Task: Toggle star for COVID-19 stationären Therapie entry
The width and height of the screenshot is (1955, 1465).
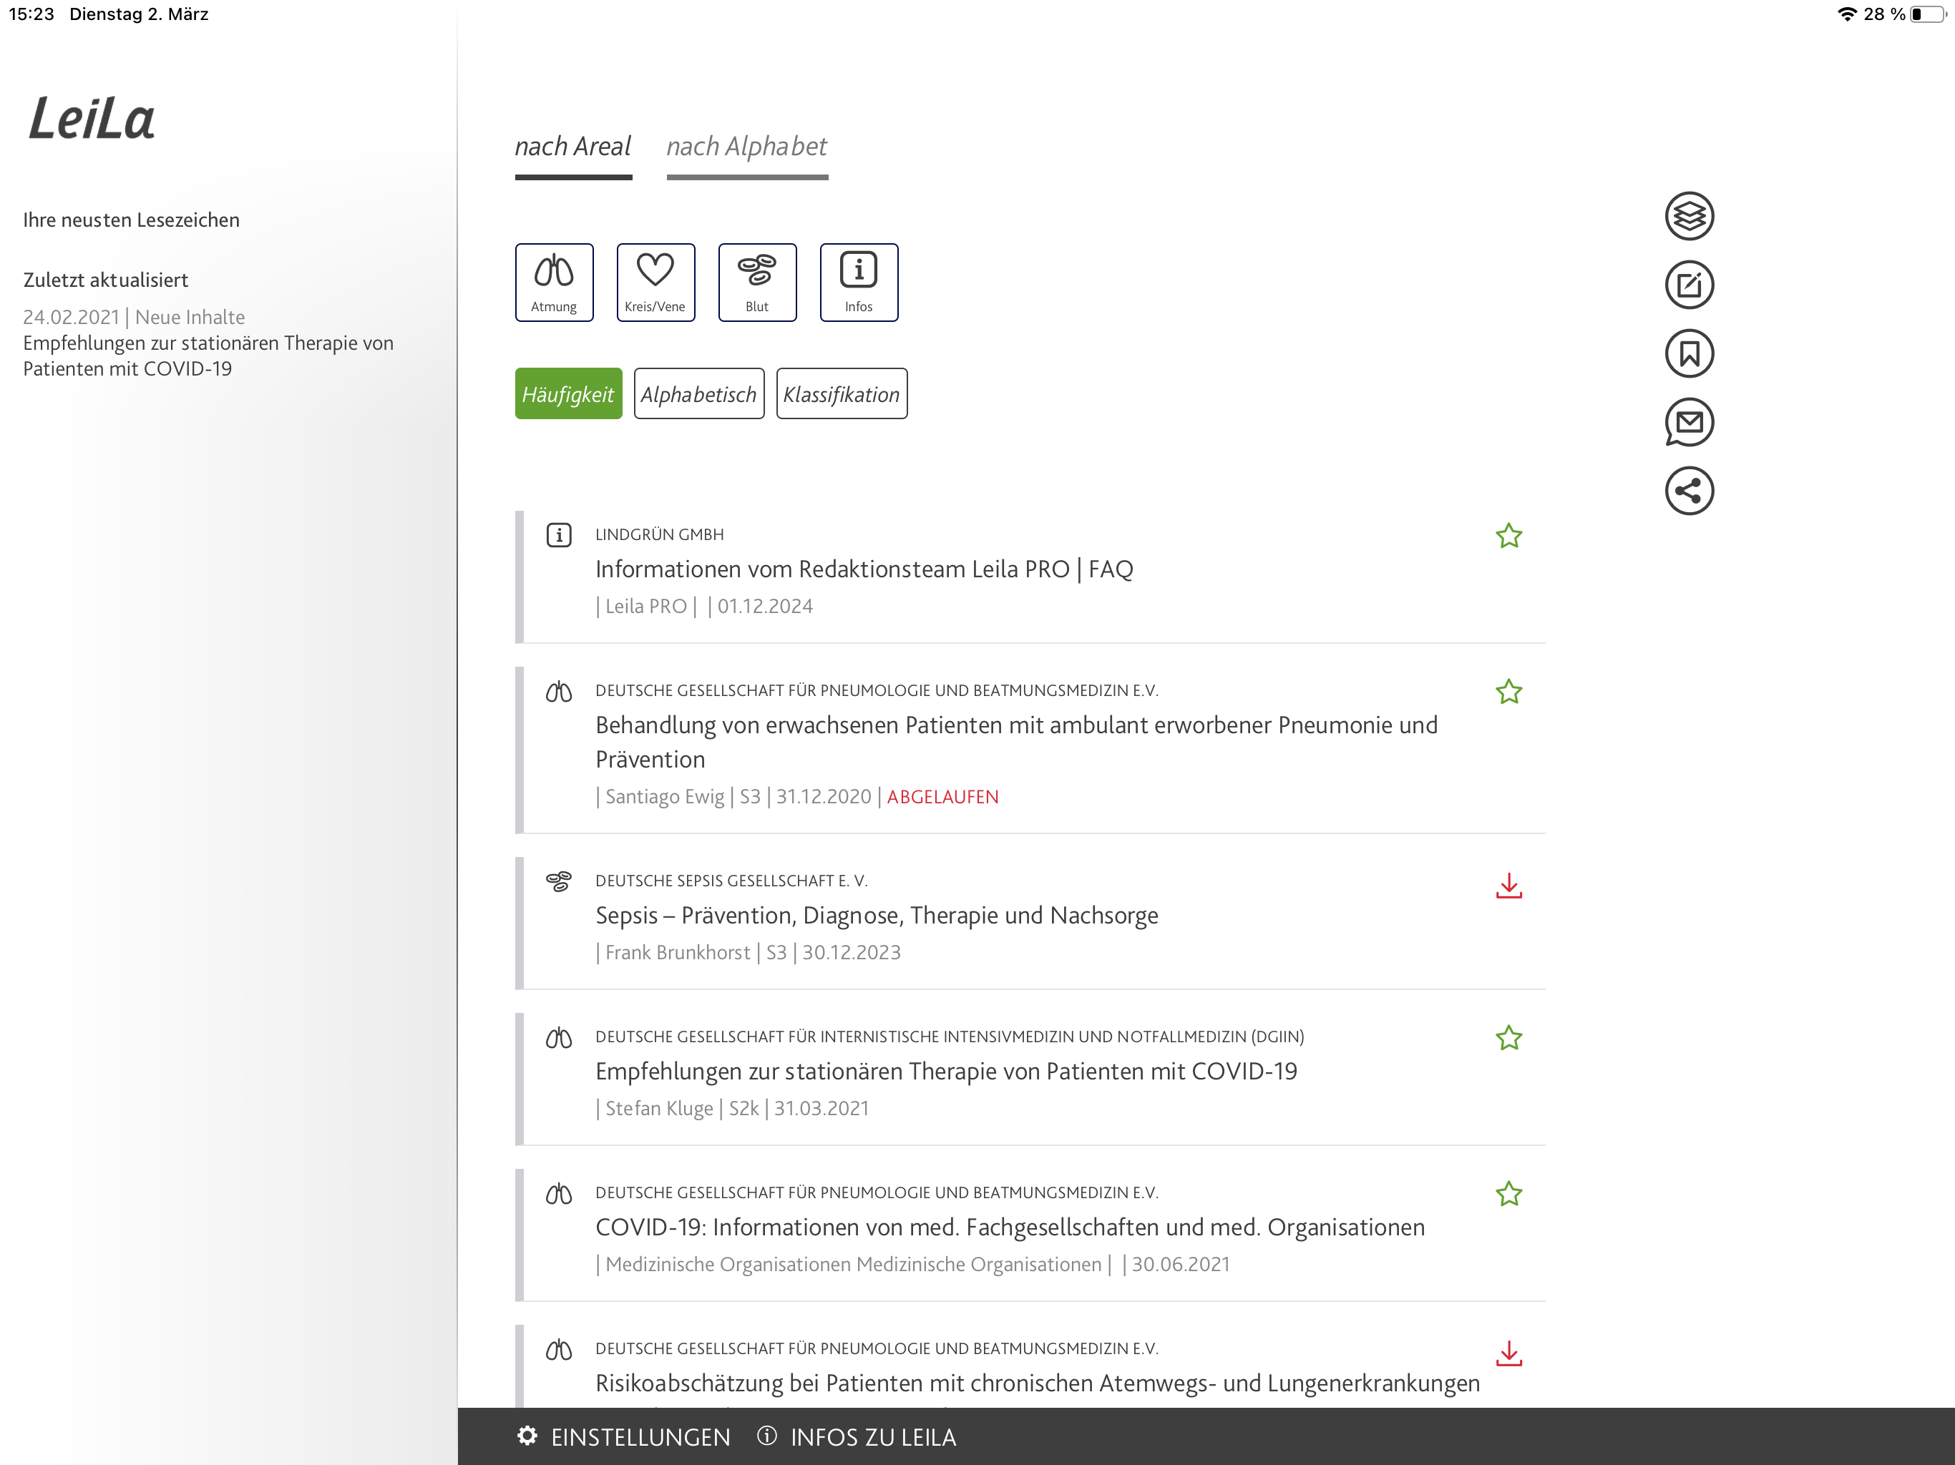Action: pyautogui.click(x=1508, y=1037)
